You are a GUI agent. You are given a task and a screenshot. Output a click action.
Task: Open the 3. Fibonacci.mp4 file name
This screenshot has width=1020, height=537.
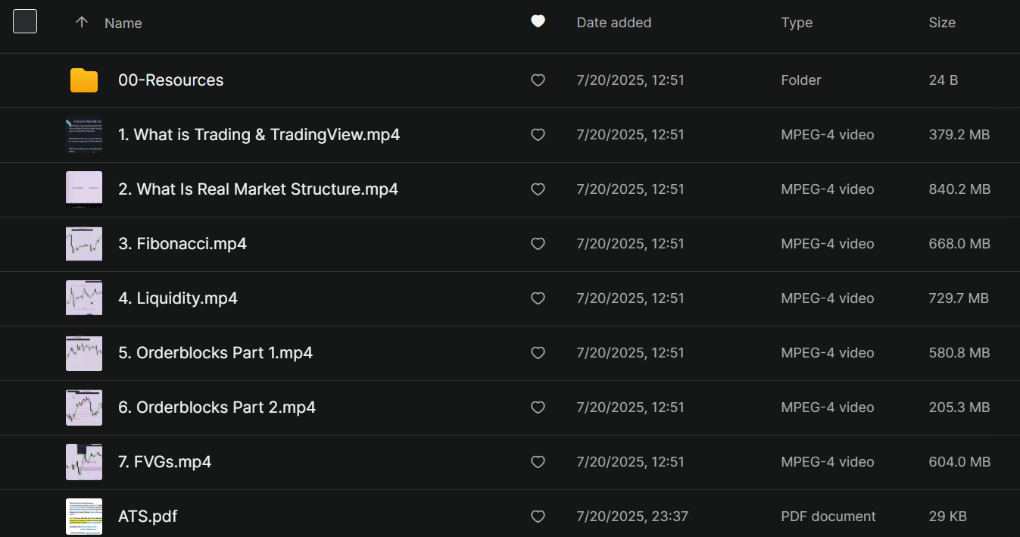[182, 244]
